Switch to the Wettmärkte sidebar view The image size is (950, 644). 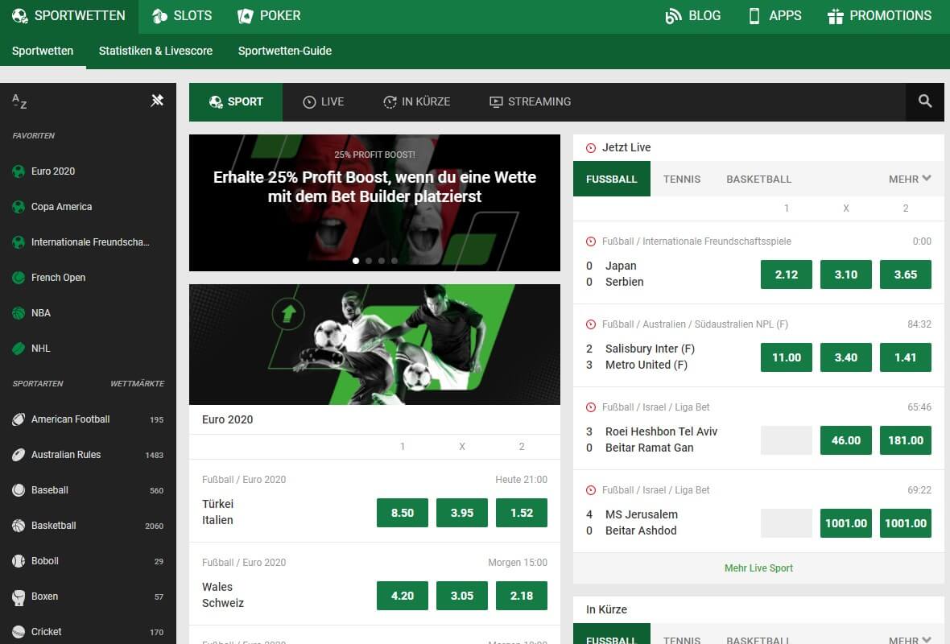click(x=137, y=383)
